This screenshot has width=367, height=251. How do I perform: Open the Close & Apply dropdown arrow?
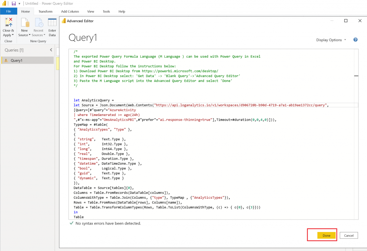tap(13, 35)
